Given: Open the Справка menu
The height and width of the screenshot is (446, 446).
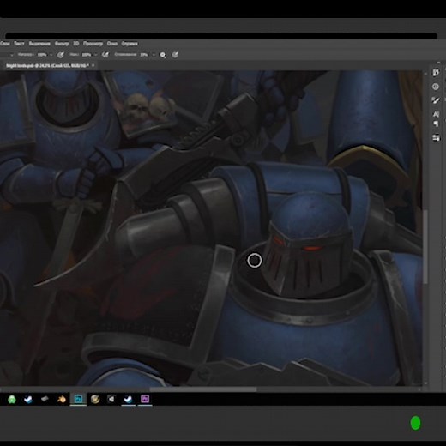Looking at the screenshot, I should [x=130, y=44].
